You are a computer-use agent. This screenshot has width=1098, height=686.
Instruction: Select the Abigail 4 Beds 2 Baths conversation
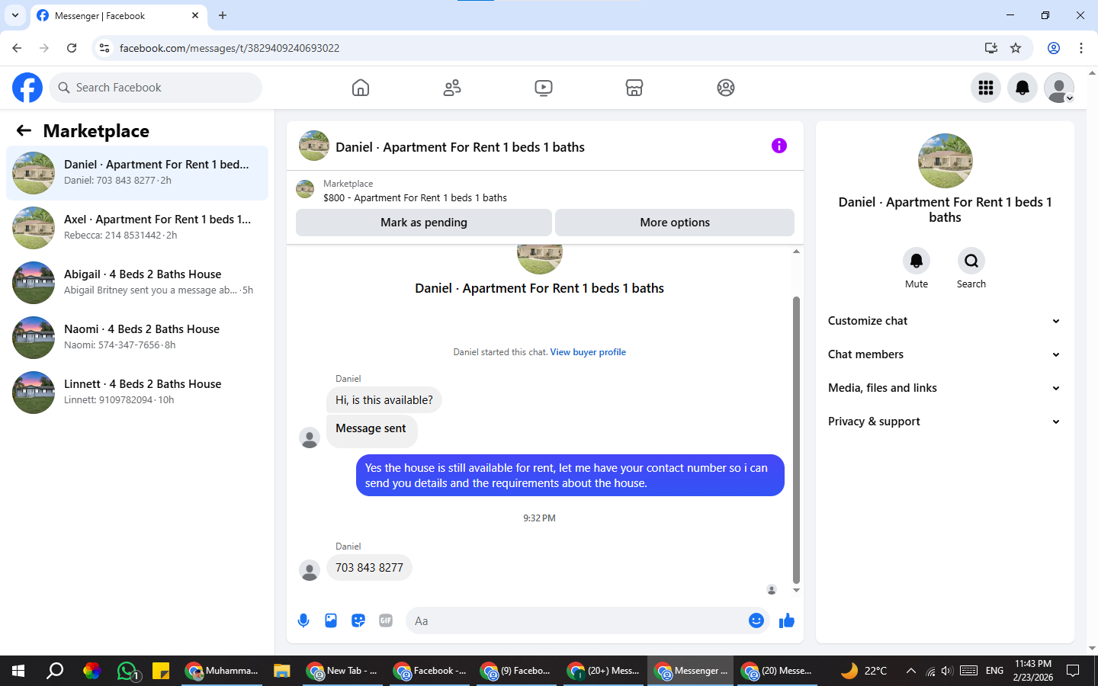tap(137, 283)
